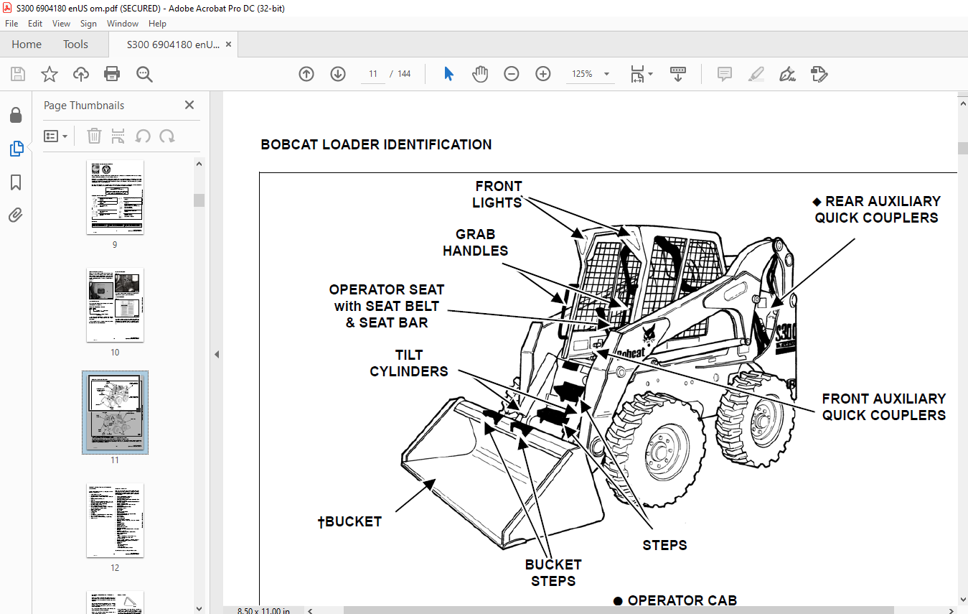This screenshot has height=614, width=968.
Task: Open the Bookmarks panel icon
Action: point(16,182)
